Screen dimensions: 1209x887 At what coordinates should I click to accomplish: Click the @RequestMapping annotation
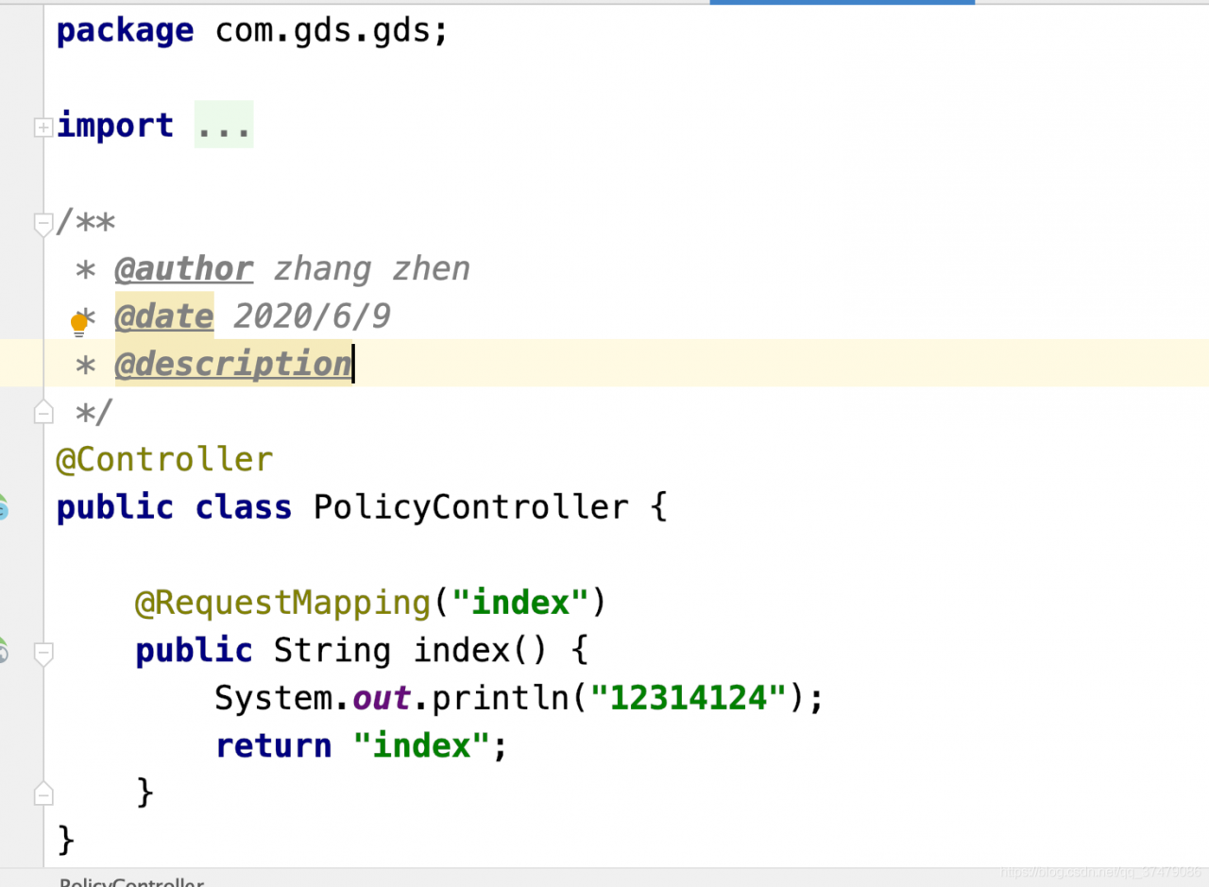(282, 603)
